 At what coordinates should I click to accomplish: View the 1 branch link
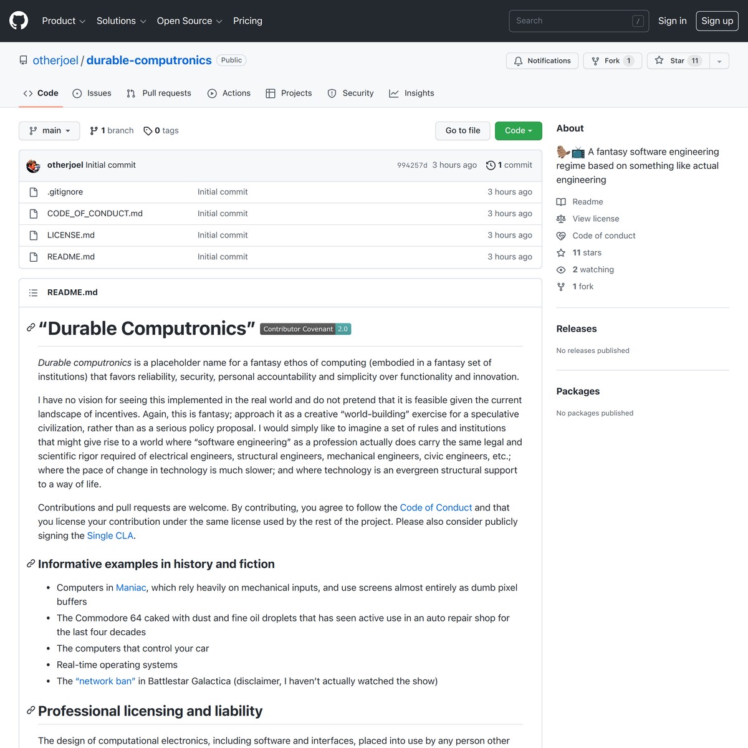click(x=112, y=130)
